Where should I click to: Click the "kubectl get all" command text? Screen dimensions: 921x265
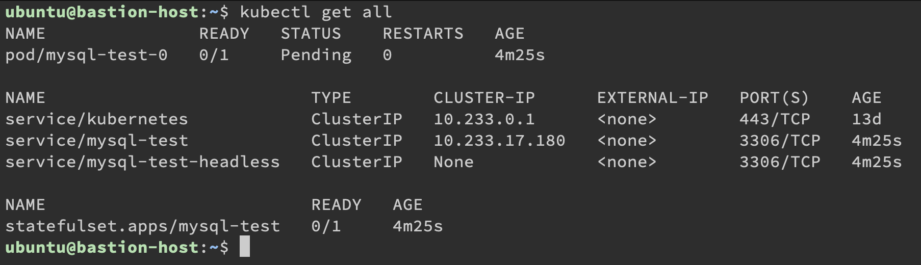316,12
